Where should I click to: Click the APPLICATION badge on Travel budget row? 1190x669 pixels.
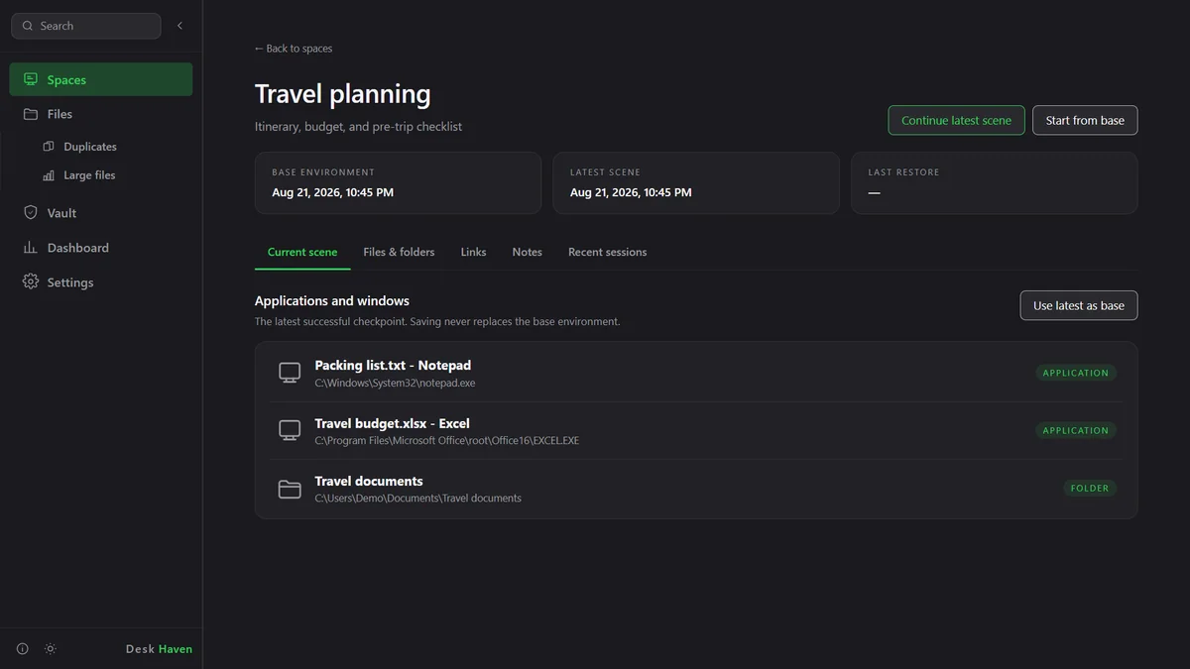[x=1076, y=430]
